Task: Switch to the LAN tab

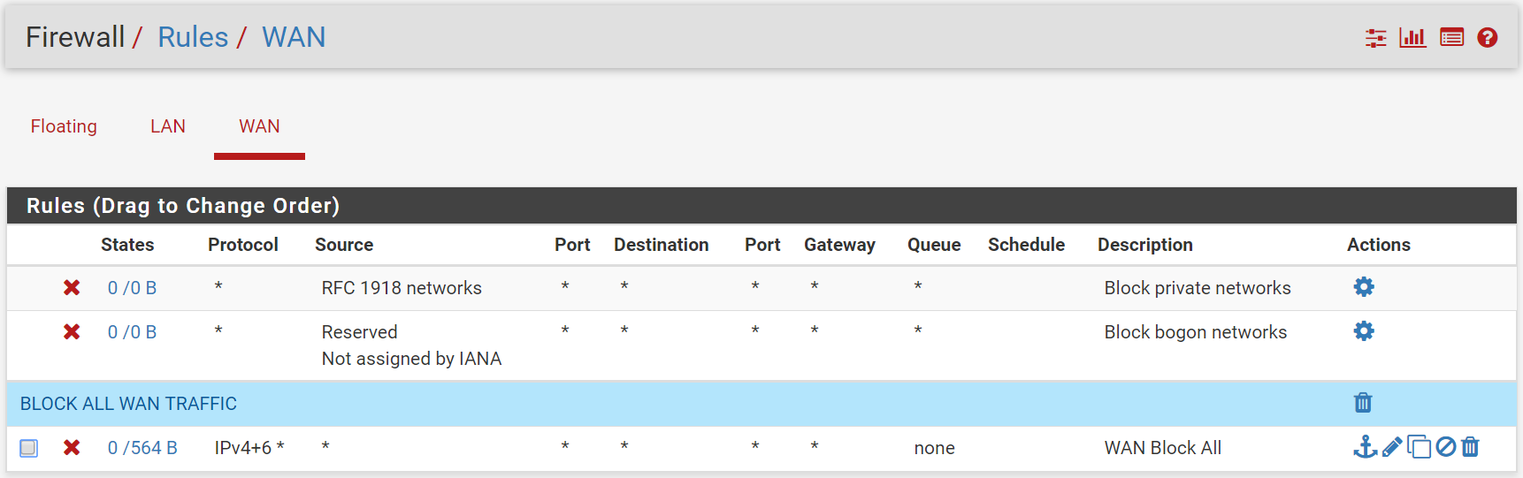Action: (168, 126)
